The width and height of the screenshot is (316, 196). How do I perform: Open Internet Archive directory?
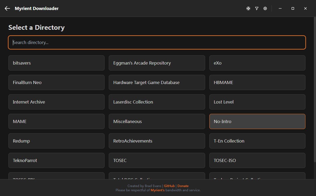(56, 102)
